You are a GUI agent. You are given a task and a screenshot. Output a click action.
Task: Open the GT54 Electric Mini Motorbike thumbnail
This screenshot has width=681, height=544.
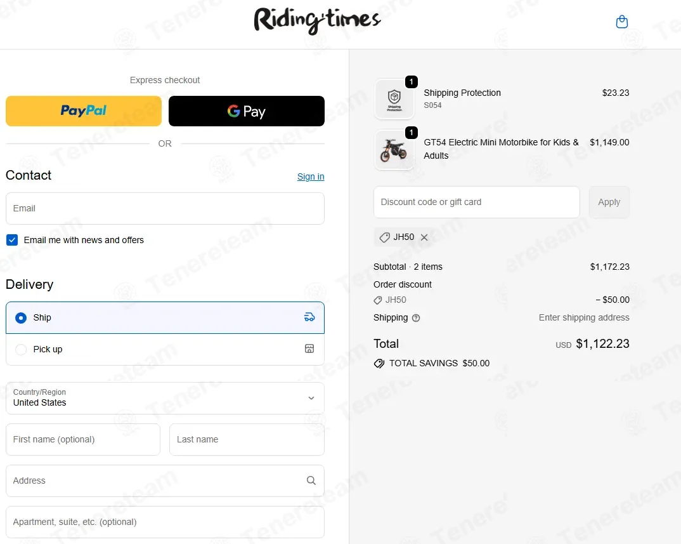pos(394,150)
